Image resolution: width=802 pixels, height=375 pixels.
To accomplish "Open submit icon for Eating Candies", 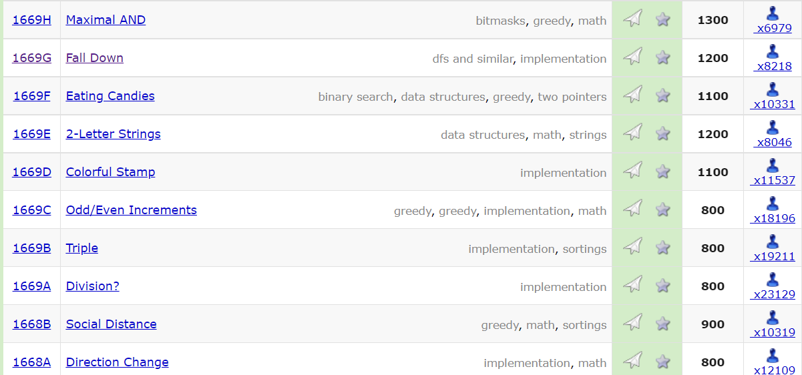I will tap(632, 95).
